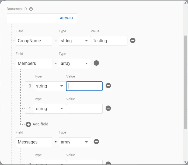Delete Members array item 0
This screenshot has width=188, height=165.
[108, 86]
